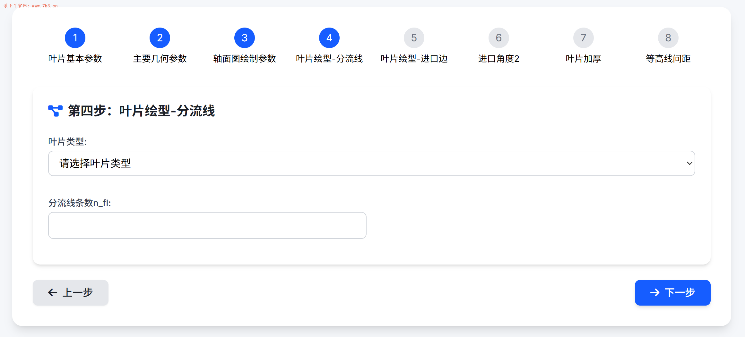The height and width of the screenshot is (337, 745).
Task: Go to step 1 circle 叶片基本参数
Action: (75, 38)
